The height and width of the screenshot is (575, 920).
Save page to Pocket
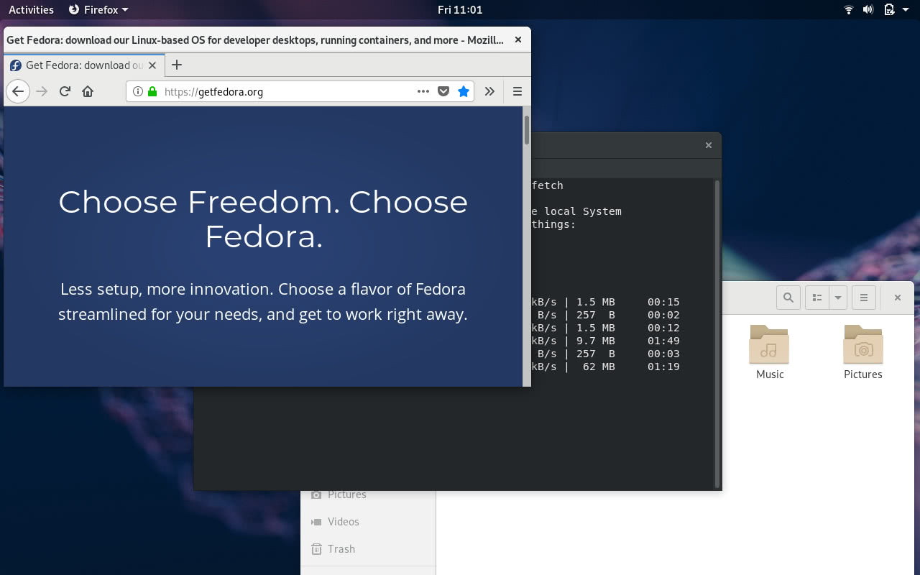point(443,91)
